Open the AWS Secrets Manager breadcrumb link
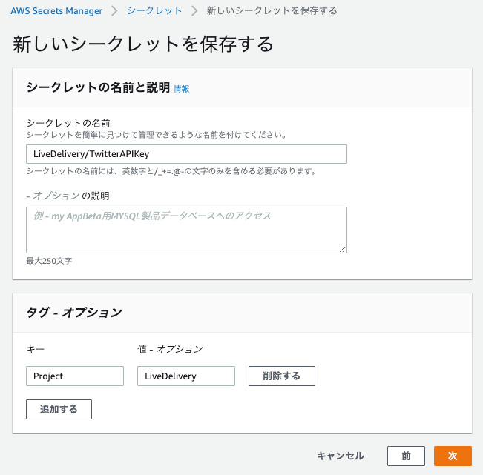The width and height of the screenshot is (483, 475). point(56,11)
